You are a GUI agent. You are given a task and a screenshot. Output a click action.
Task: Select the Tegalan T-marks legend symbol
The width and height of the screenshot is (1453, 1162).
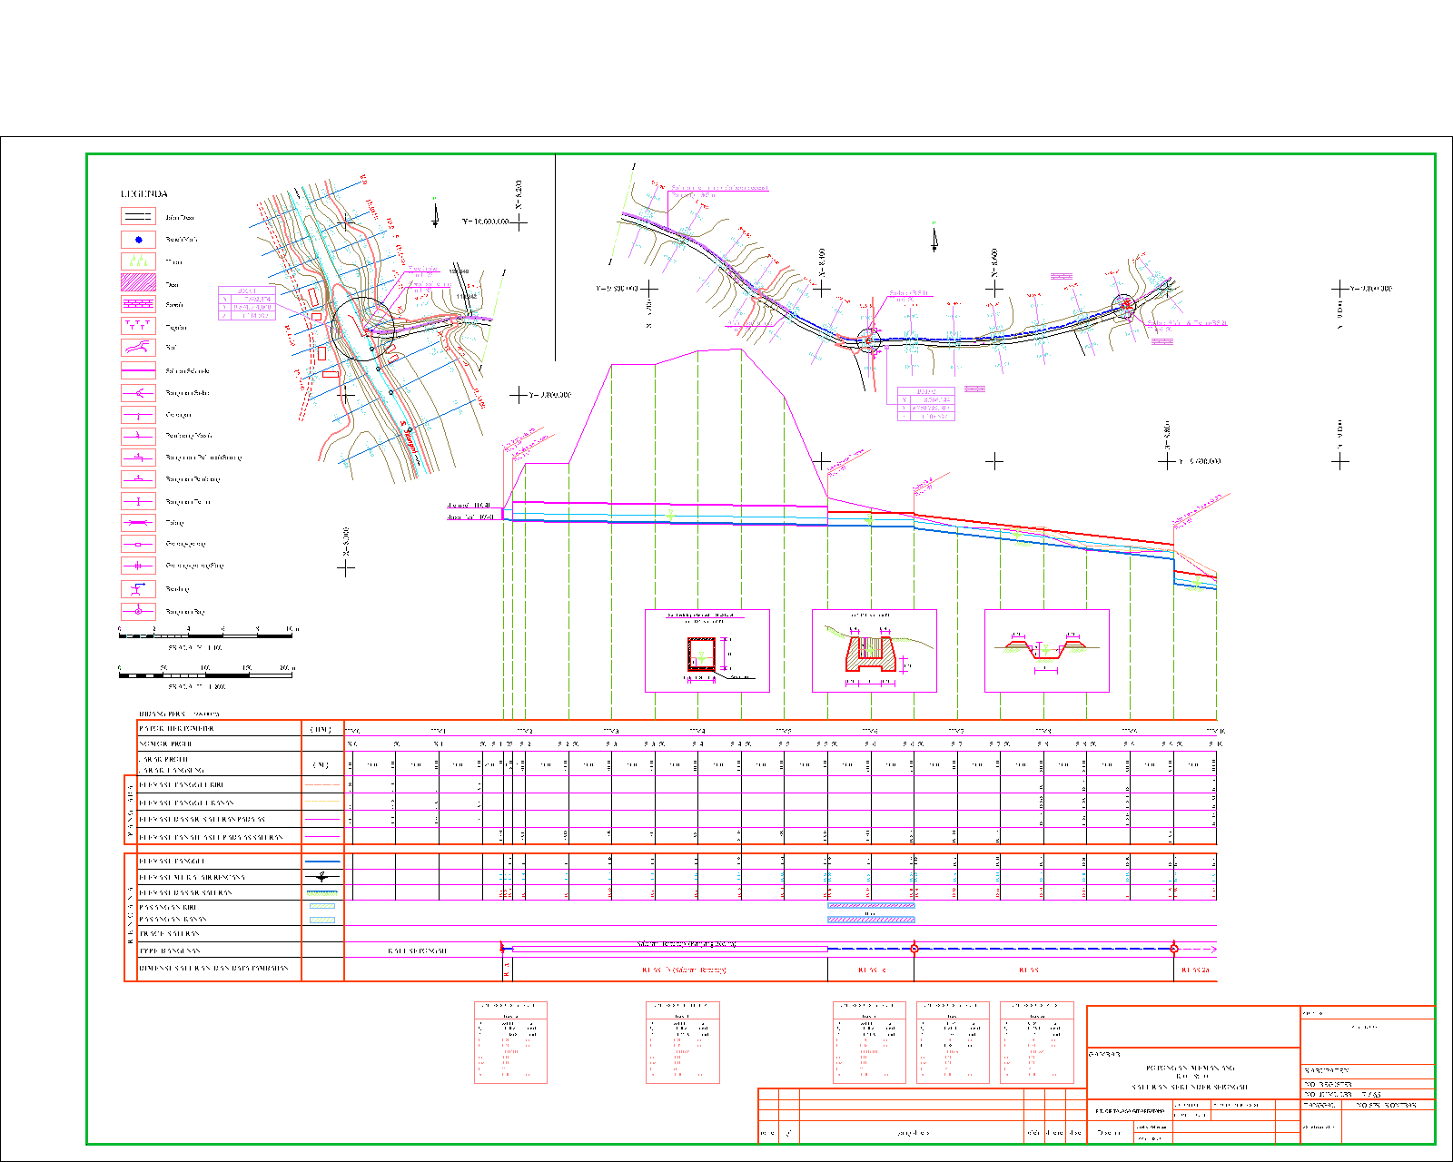pos(138,326)
